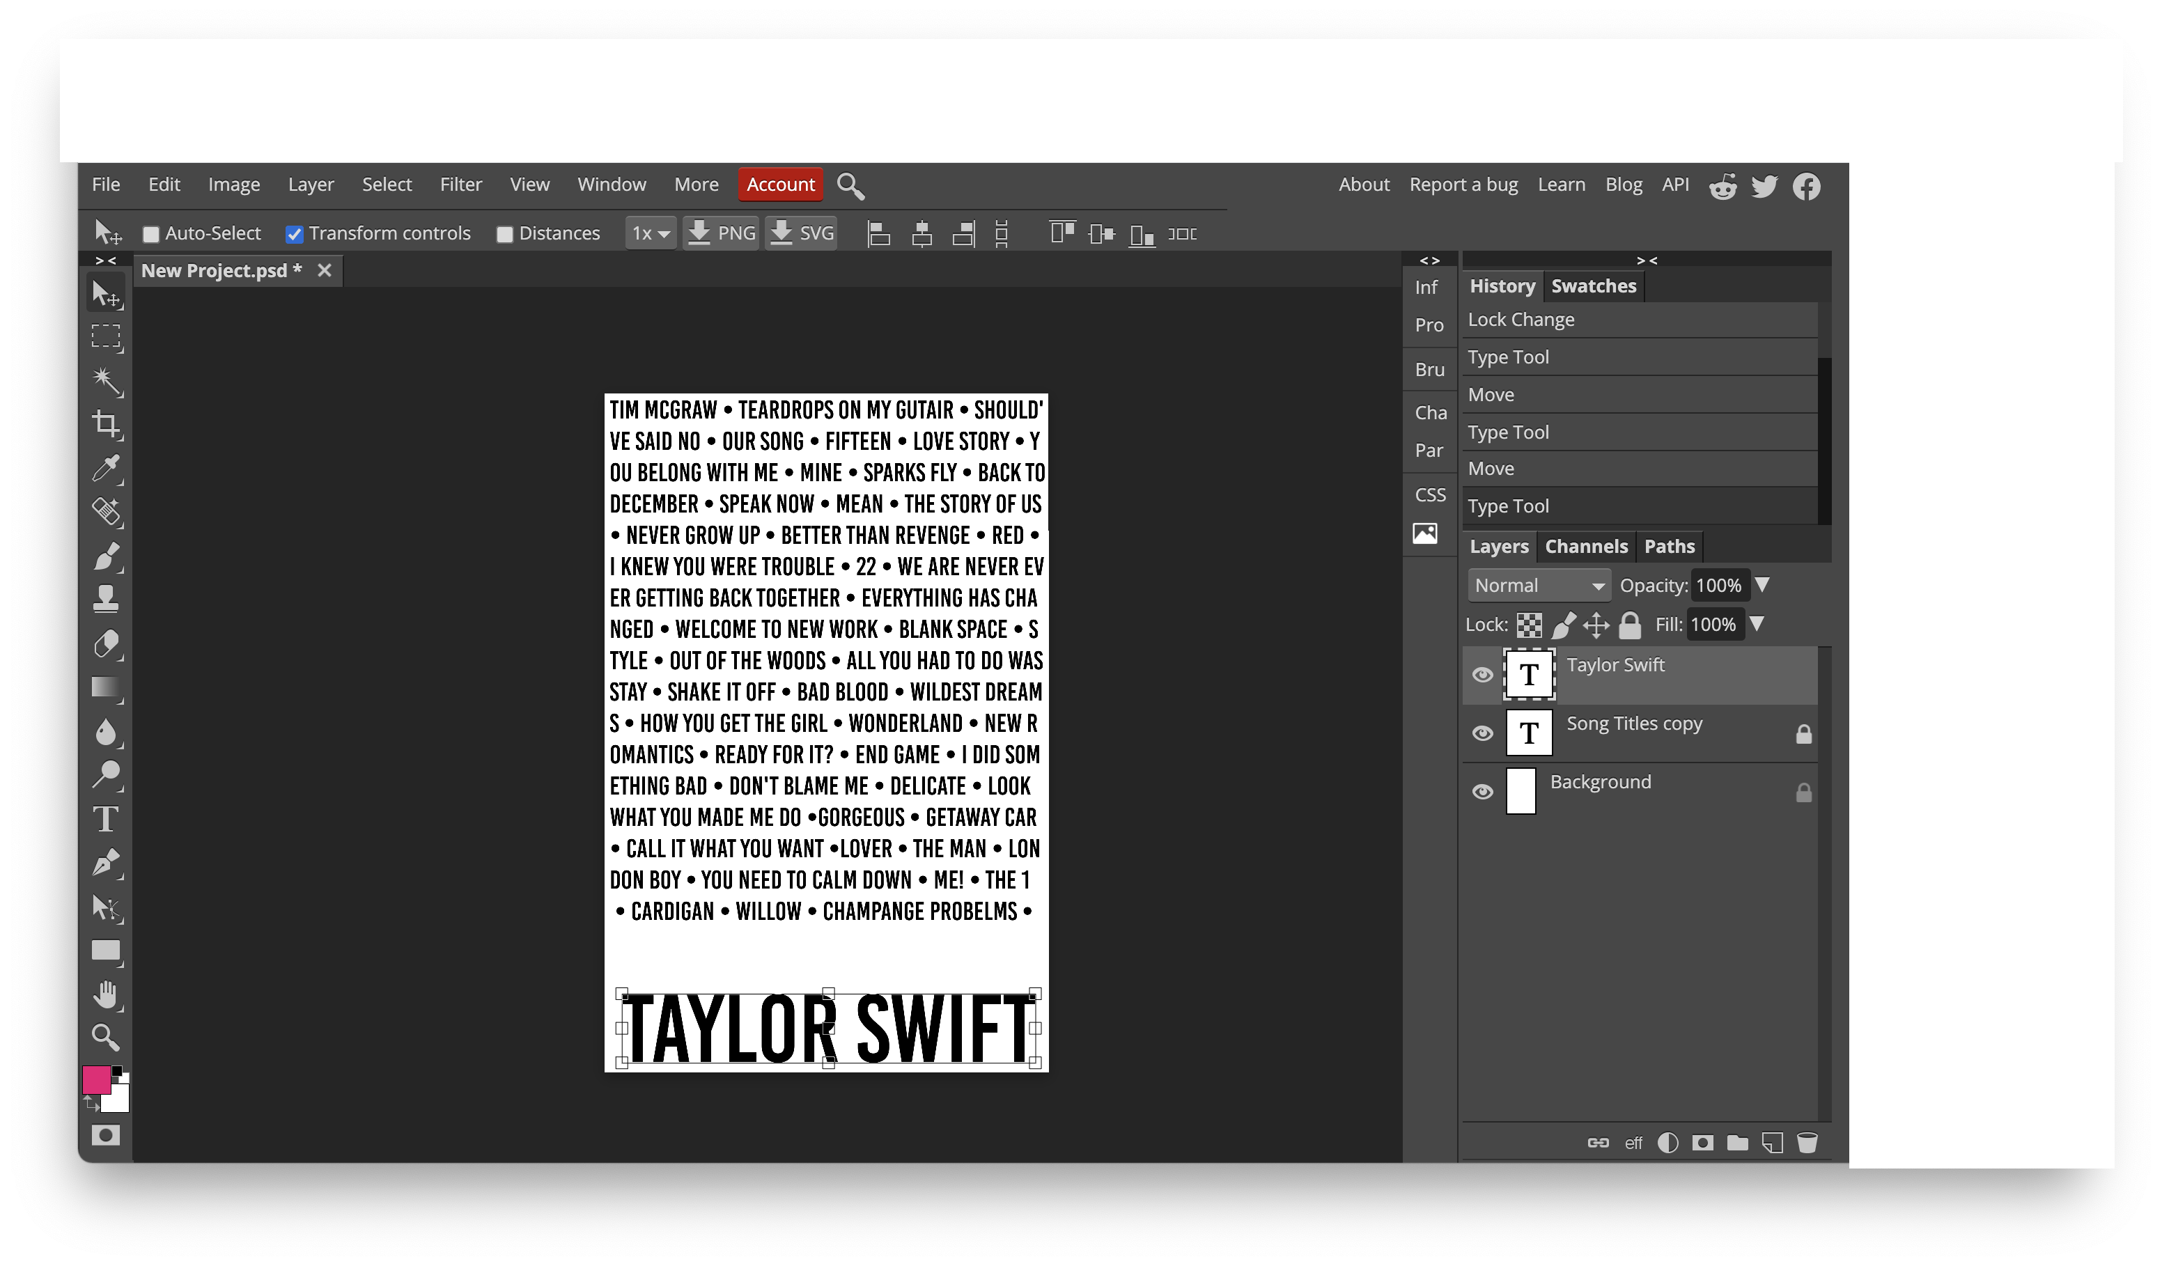Select the Clone Stamp tool

click(107, 600)
